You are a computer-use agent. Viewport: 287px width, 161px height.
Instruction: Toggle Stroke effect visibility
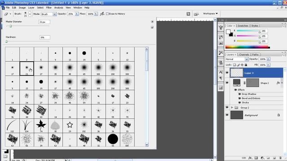pos(239,102)
